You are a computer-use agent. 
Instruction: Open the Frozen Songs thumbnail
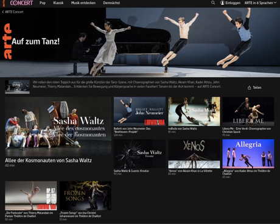[85, 195]
